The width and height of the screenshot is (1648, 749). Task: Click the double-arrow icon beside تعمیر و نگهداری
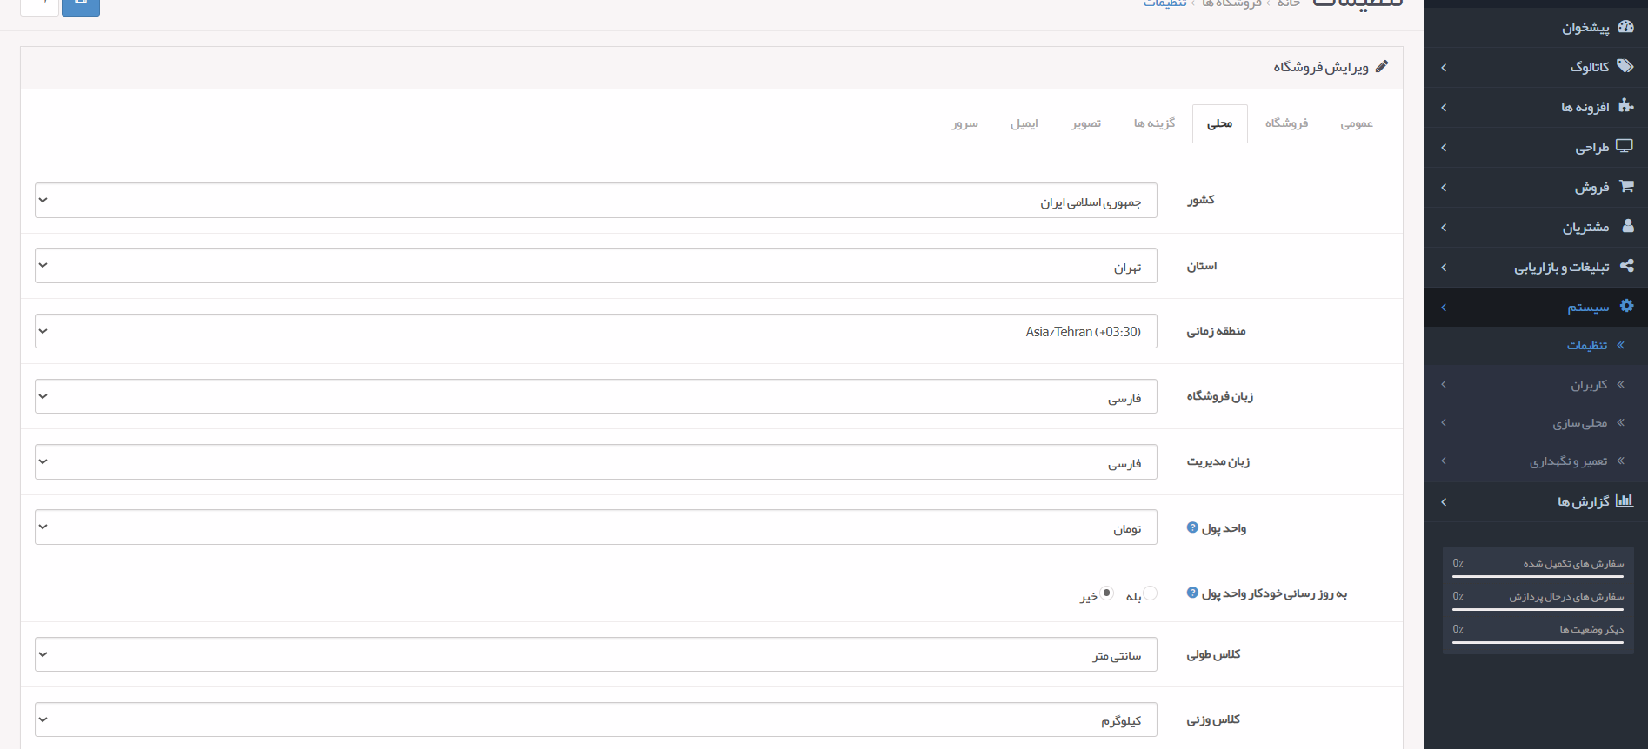(1620, 461)
